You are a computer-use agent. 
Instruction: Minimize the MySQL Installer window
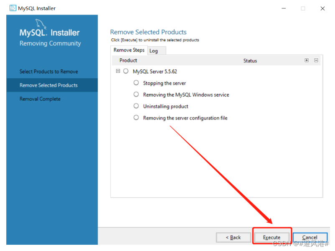pyautogui.click(x=284, y=8)
